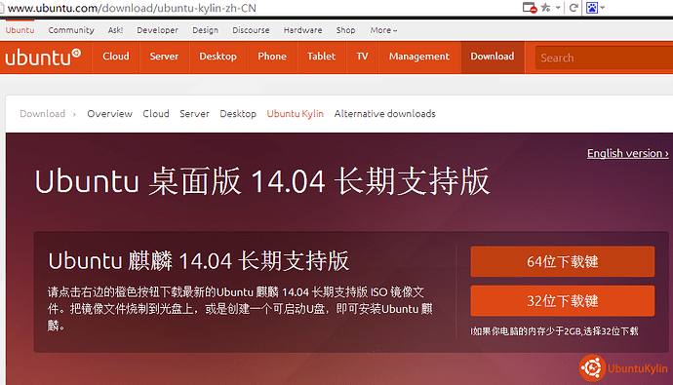Click the 32位下载键 download button
The height and width of the screenshot is (385, 673).
click(x=563, y=301)
